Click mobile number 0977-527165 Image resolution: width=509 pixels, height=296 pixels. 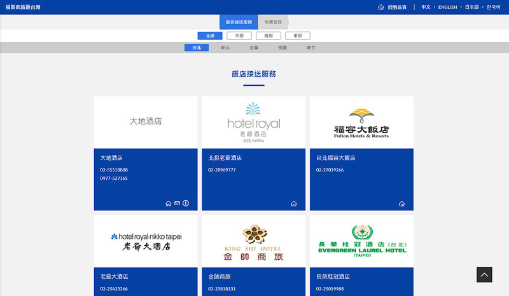(x=114, y=178)
